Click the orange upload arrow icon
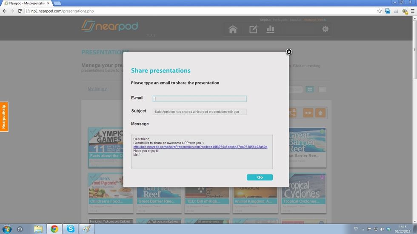Viewport: 417px width, 234px height. [x=320, y=113]
